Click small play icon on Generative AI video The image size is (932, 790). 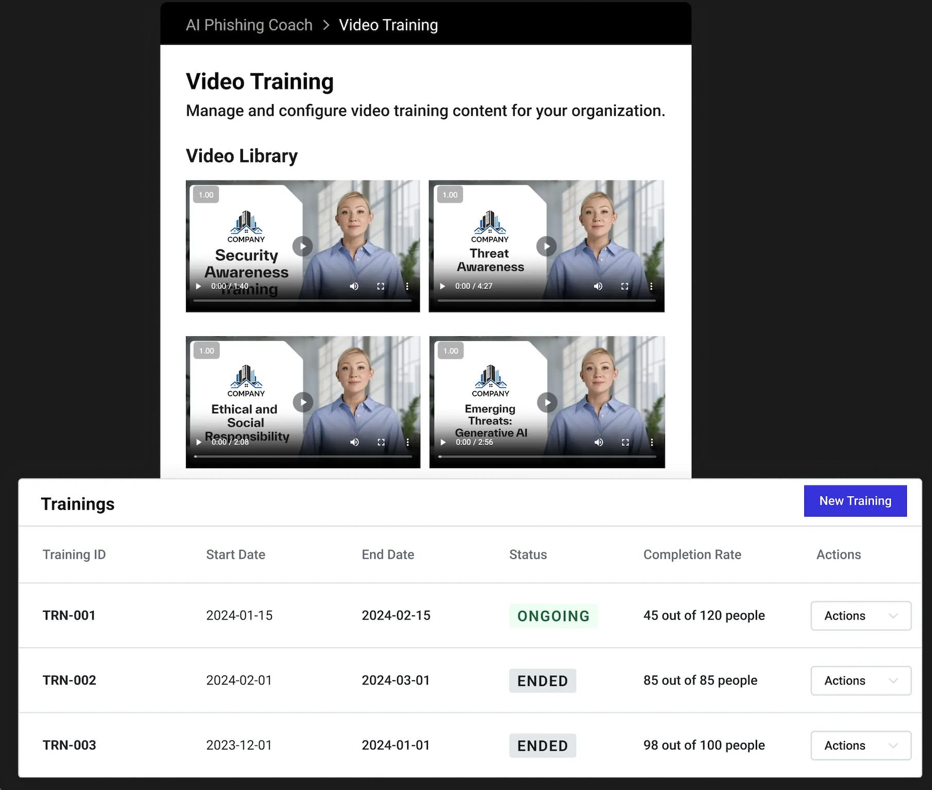click(x=443, y=442)
